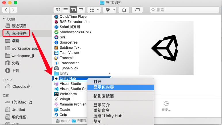The width and height of the screenshot is (222, 125).
Task: Click the 更多… button in preview pane
Action: (166, 106)
